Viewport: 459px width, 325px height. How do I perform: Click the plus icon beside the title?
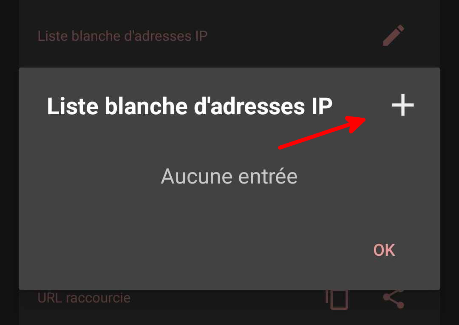[x=403, y=105]
